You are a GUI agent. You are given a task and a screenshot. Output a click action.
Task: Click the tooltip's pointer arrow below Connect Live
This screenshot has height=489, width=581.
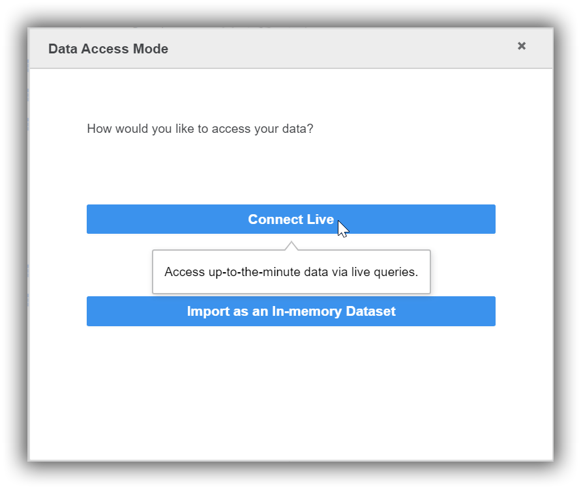click(x=291, y=245)
